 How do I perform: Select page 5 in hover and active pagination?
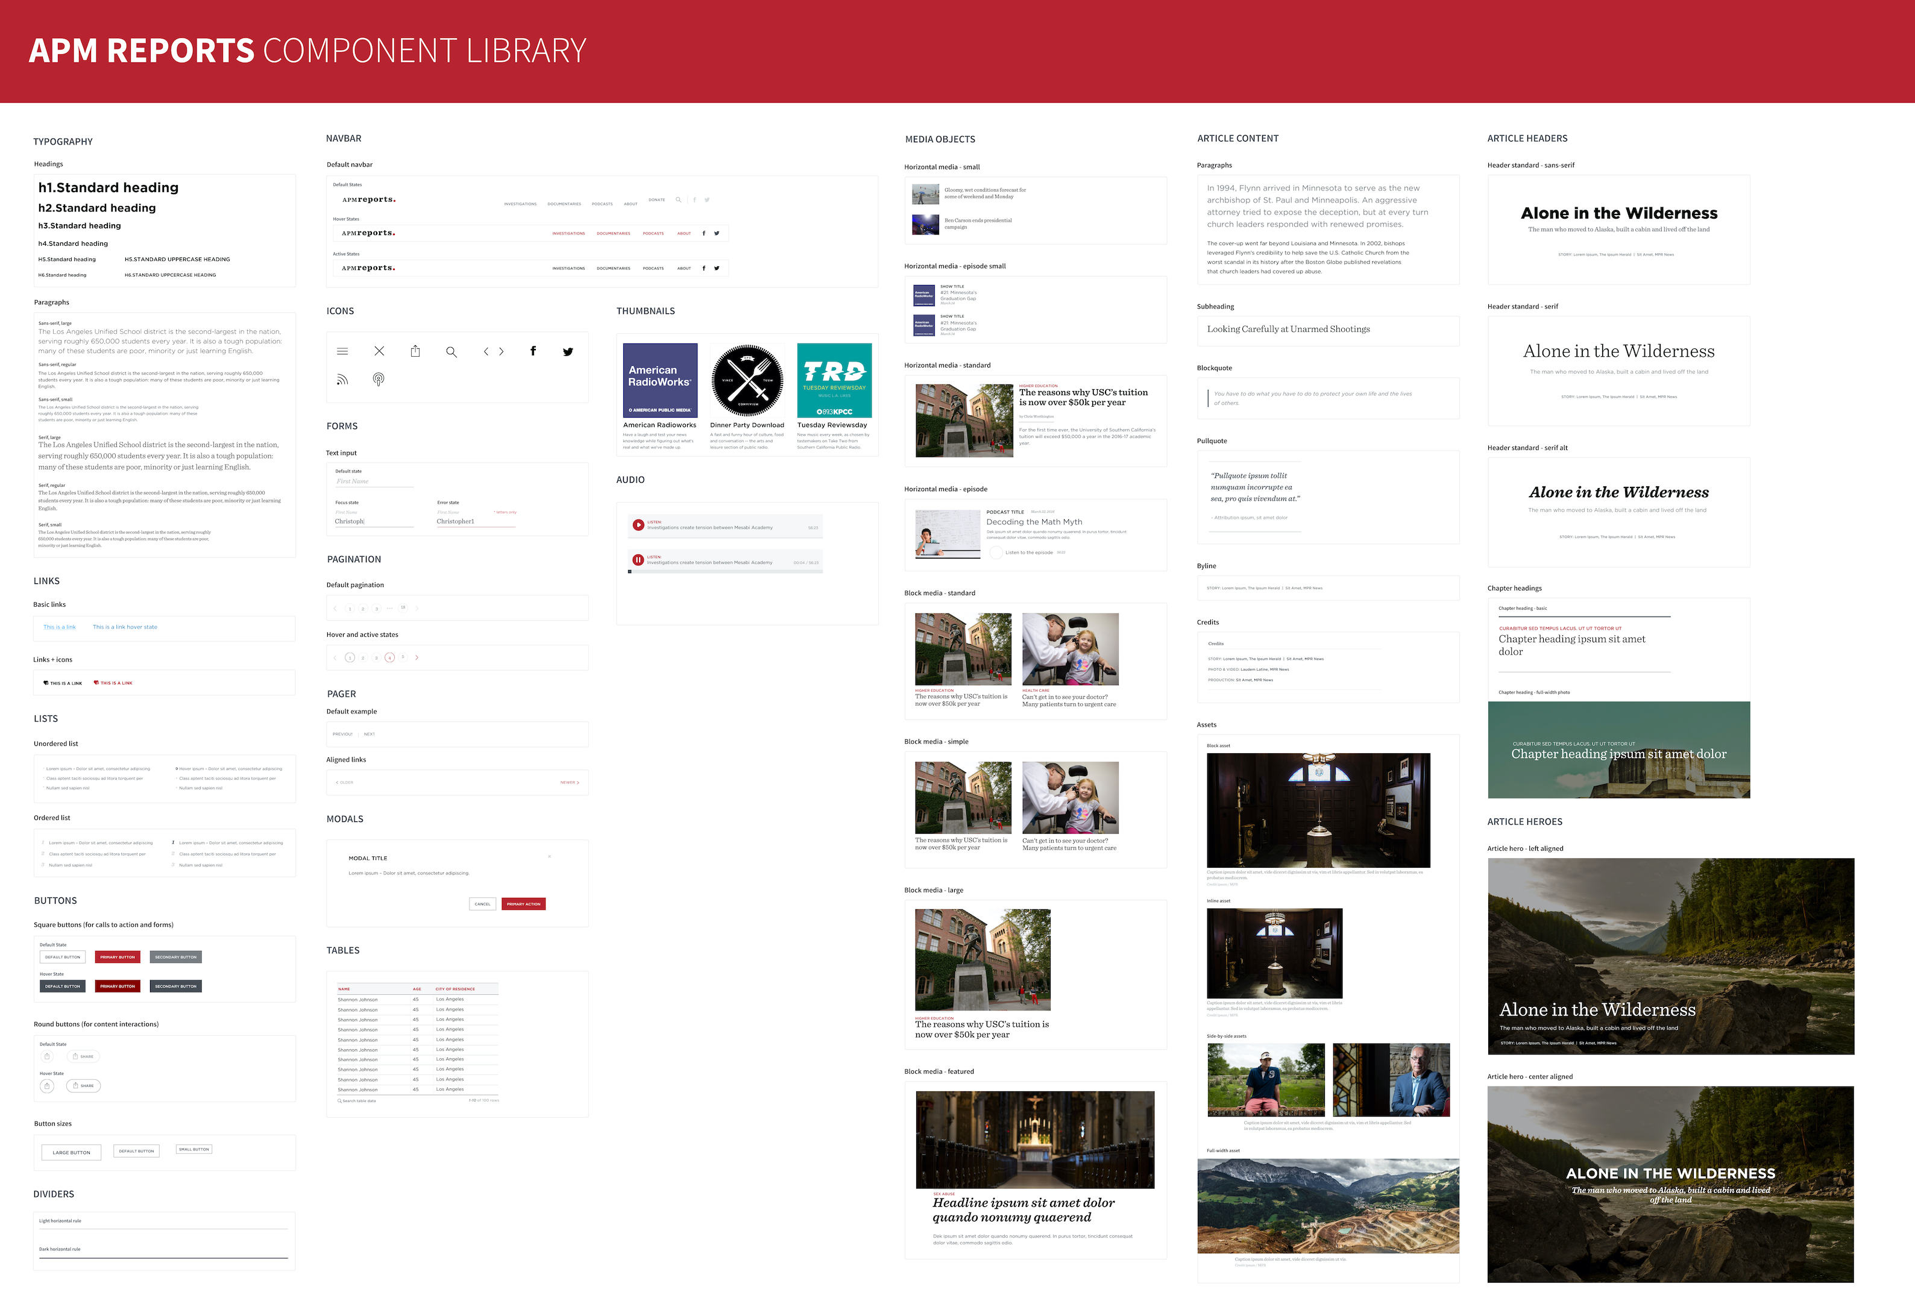(403, 657)
